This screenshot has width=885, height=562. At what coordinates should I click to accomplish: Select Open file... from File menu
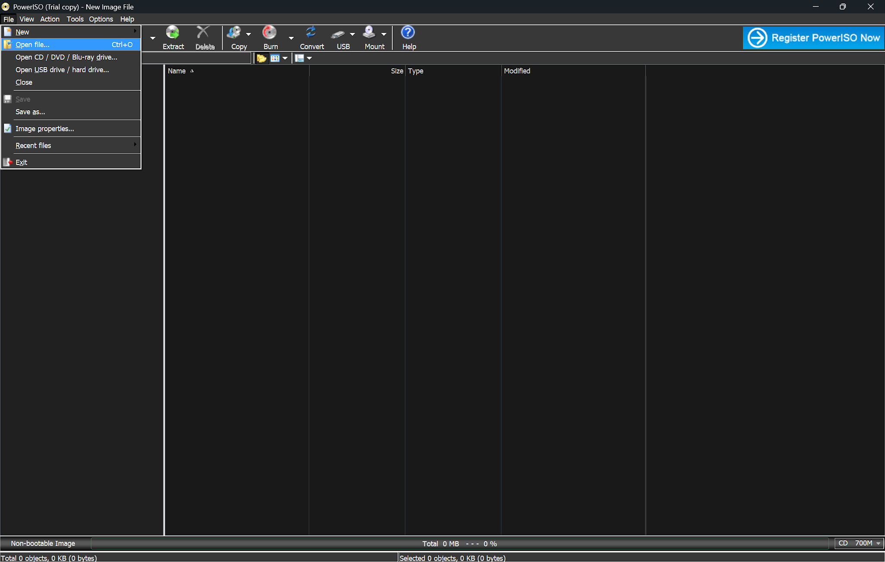(x=71, y=45)
